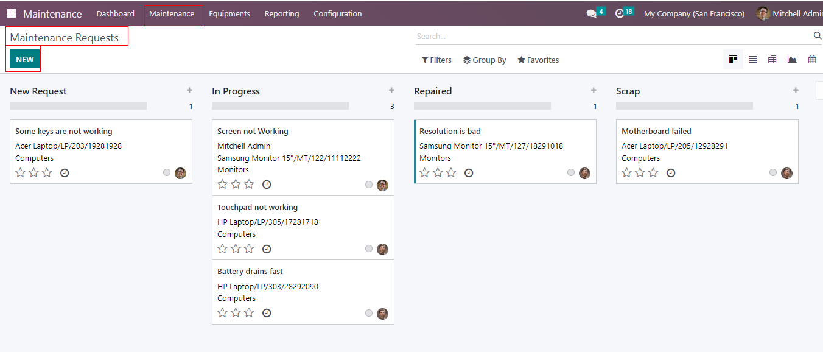Click the search magnifier icon

[x=817, y=37]
